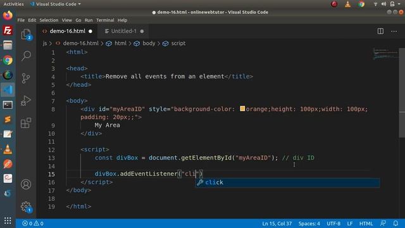Image resolution: width=405 pixels, height=228 pixels.
Task: Open the Go menu
Action: point(78,20)
